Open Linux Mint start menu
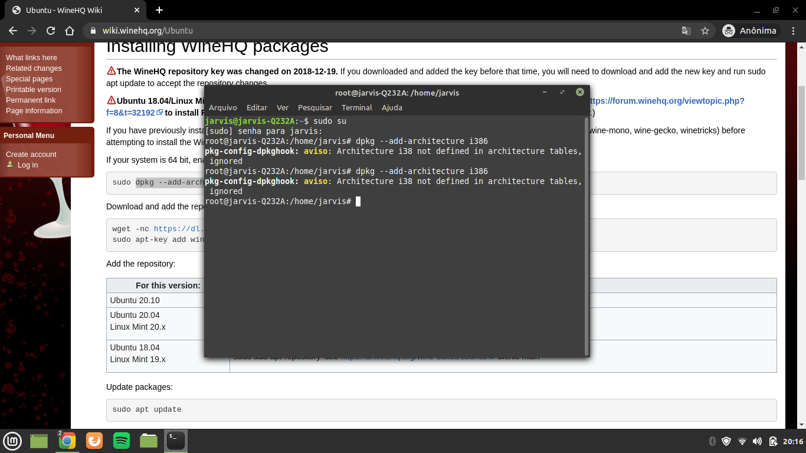806x453 pixels. tap(12, 441)
